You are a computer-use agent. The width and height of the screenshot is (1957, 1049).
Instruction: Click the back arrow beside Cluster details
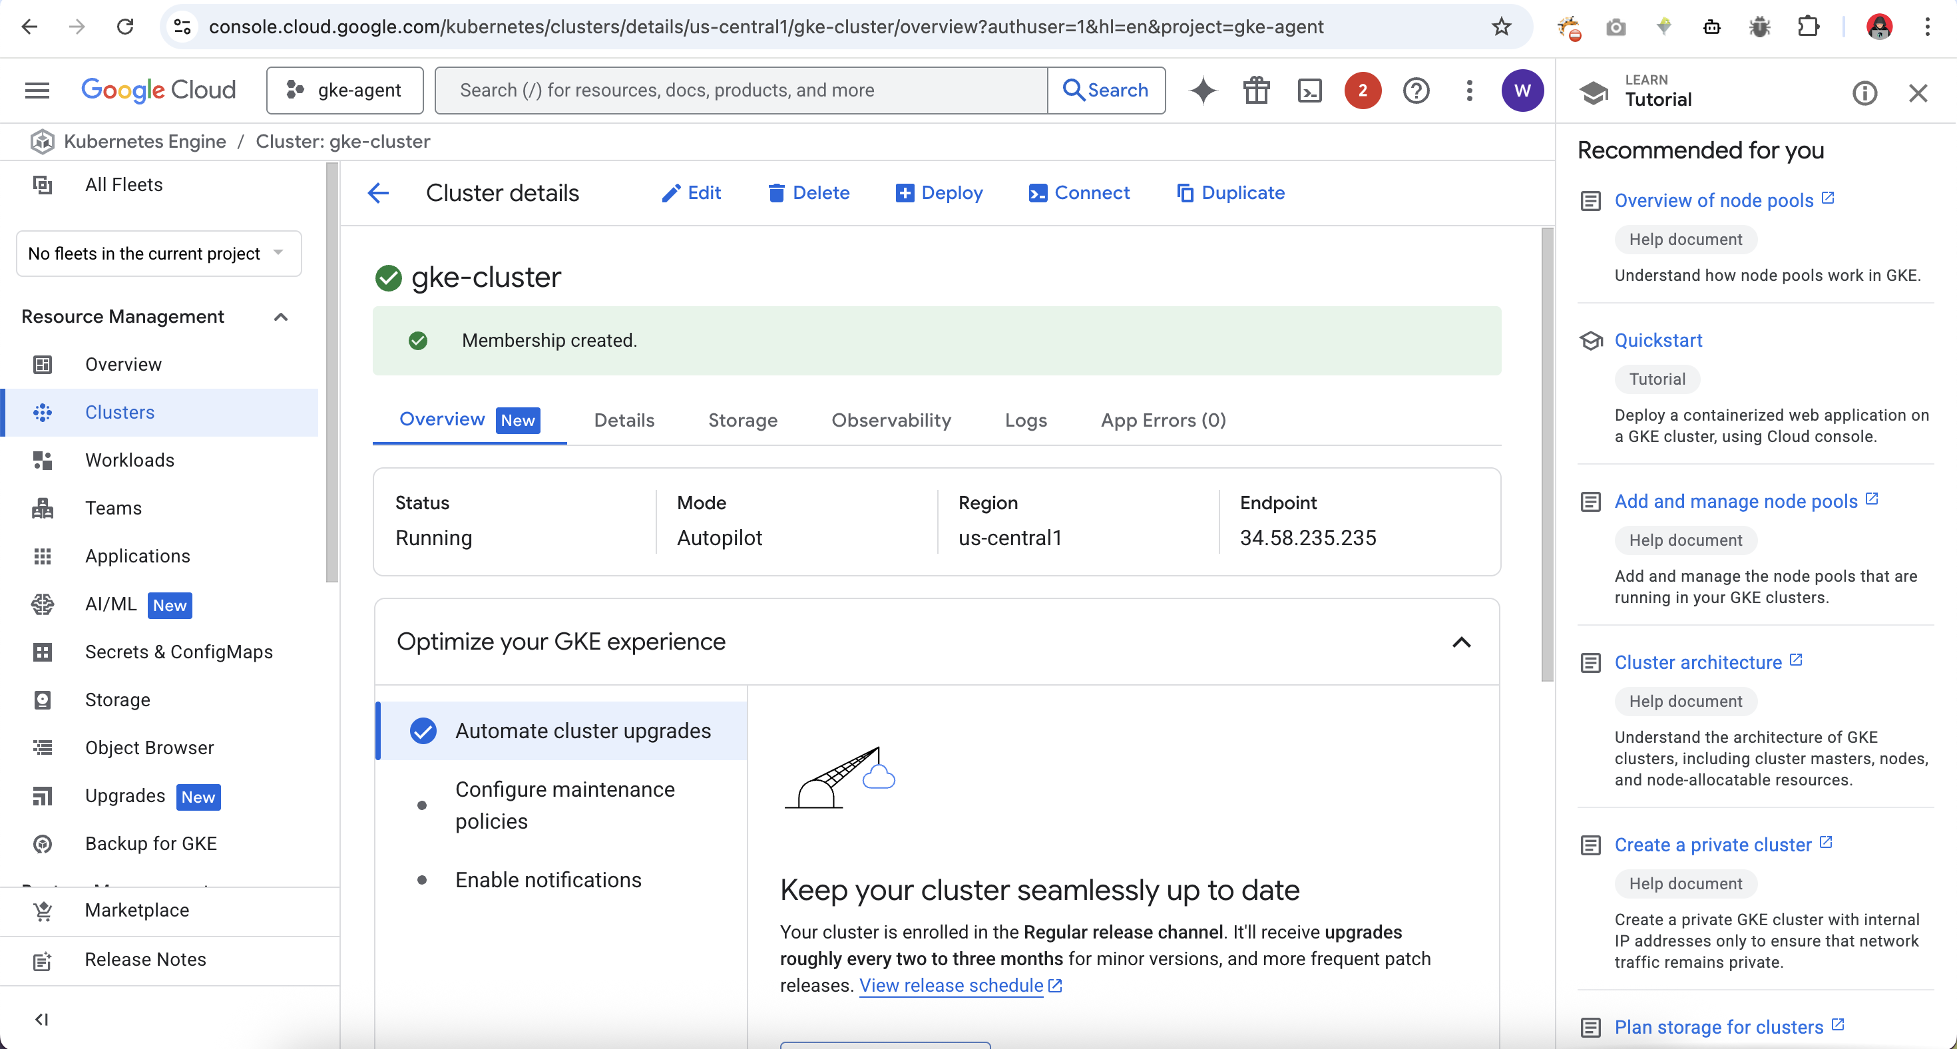click(x=378, y=193)
